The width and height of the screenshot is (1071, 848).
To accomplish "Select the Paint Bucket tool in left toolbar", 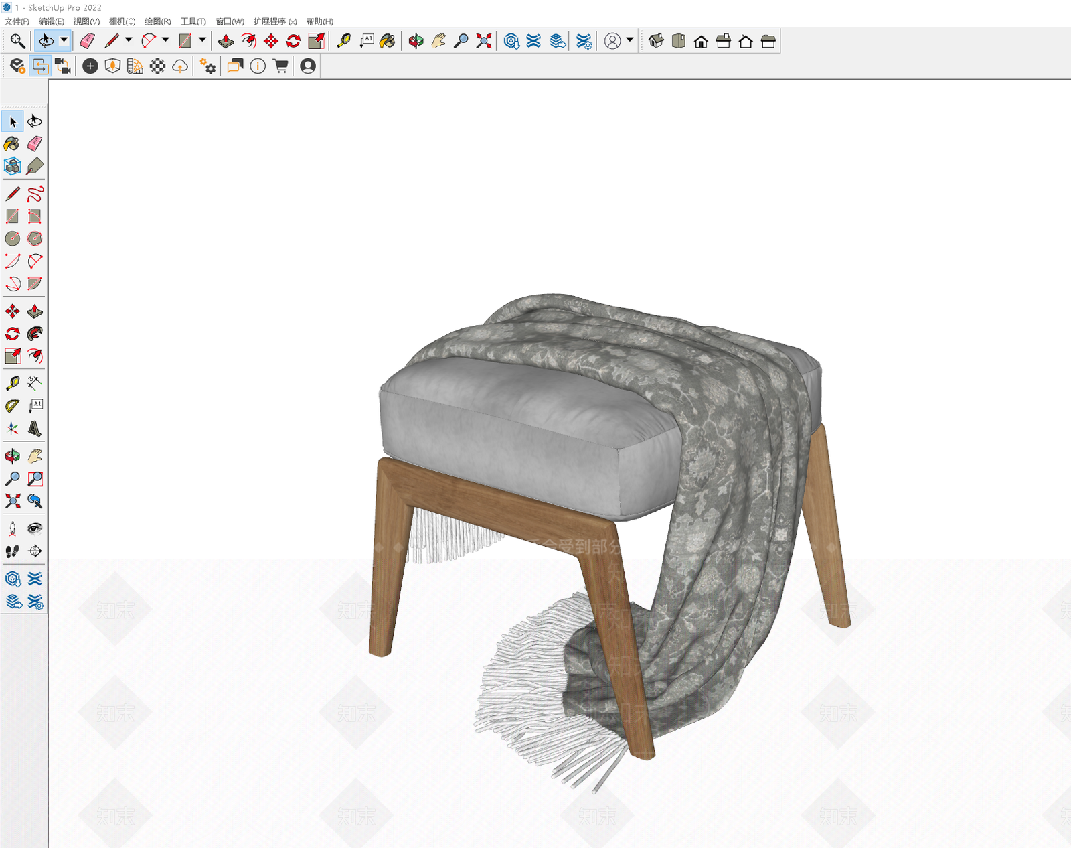I will point(12,143).
